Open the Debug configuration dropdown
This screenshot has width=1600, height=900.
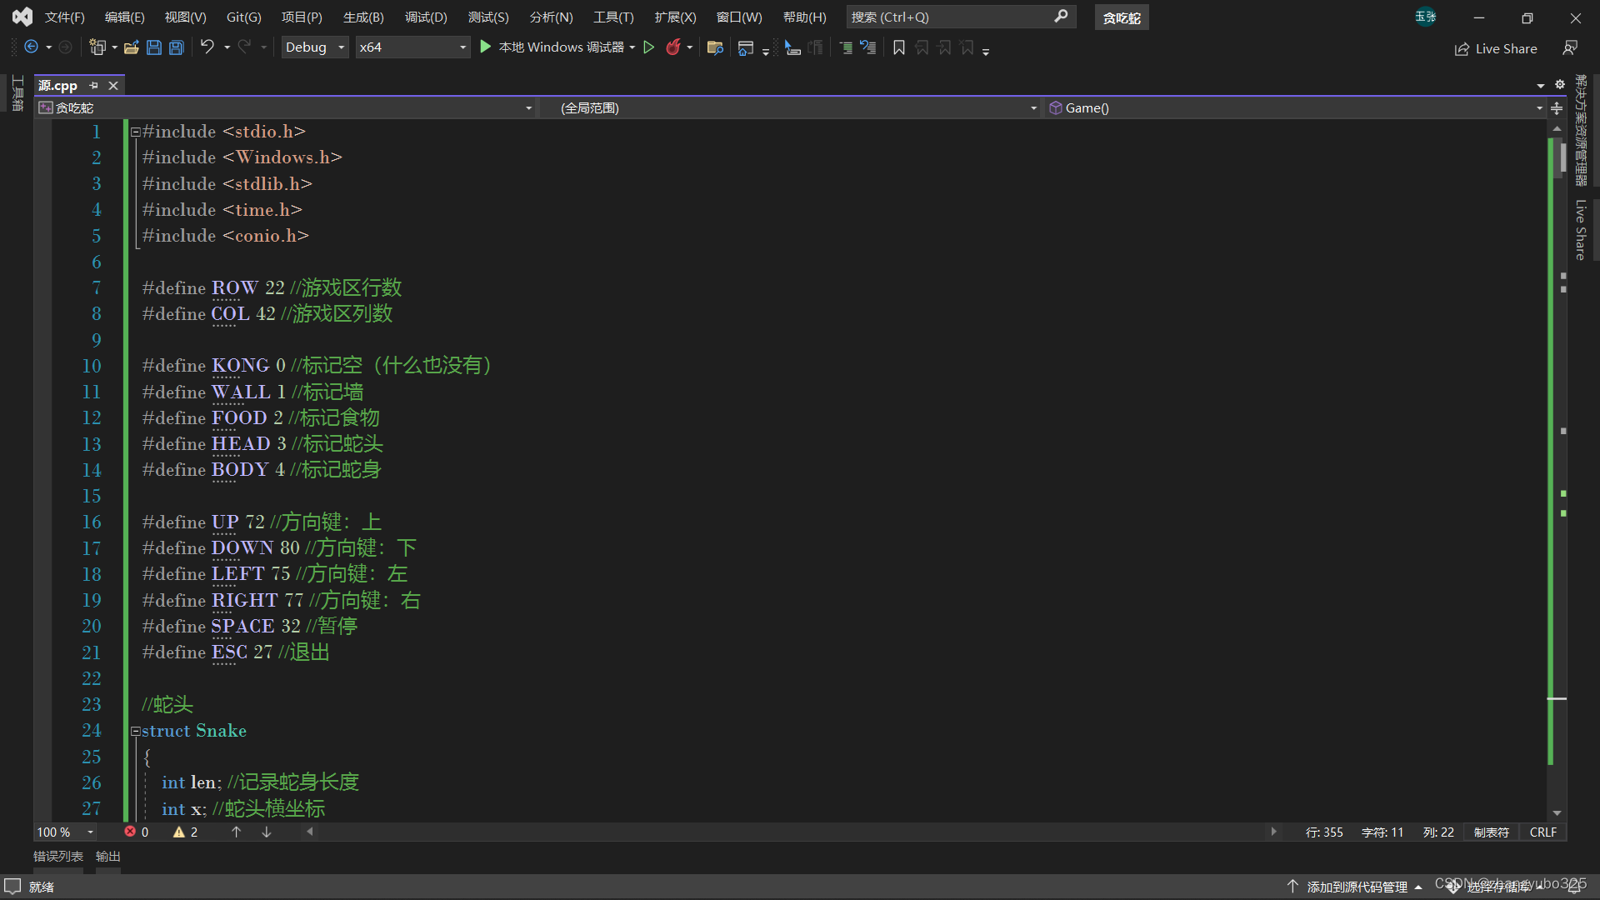314,47
